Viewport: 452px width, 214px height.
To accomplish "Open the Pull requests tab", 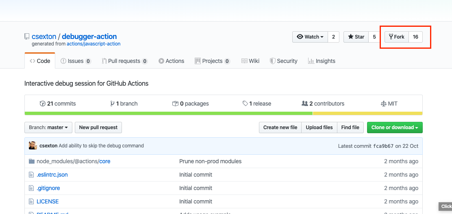I will [124, 61].
